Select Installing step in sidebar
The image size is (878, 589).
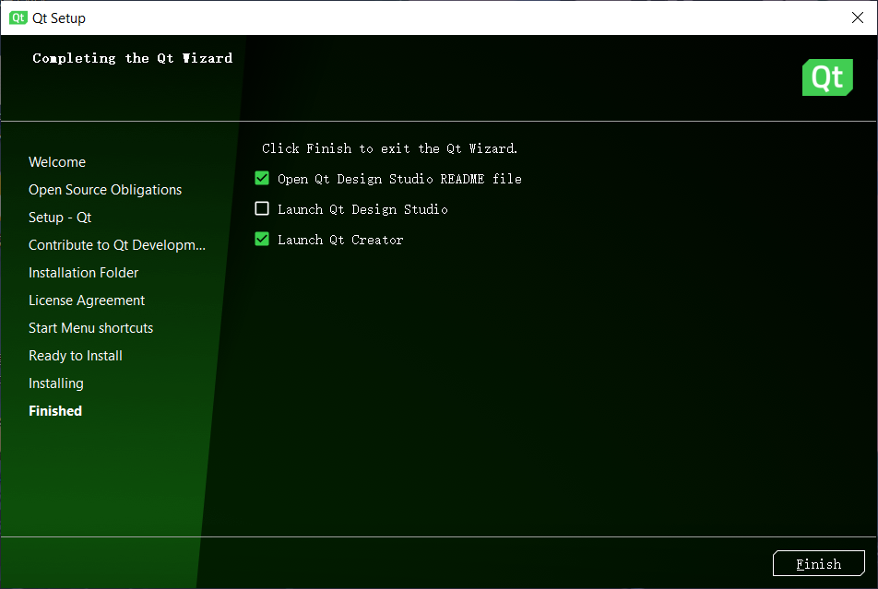56,383
